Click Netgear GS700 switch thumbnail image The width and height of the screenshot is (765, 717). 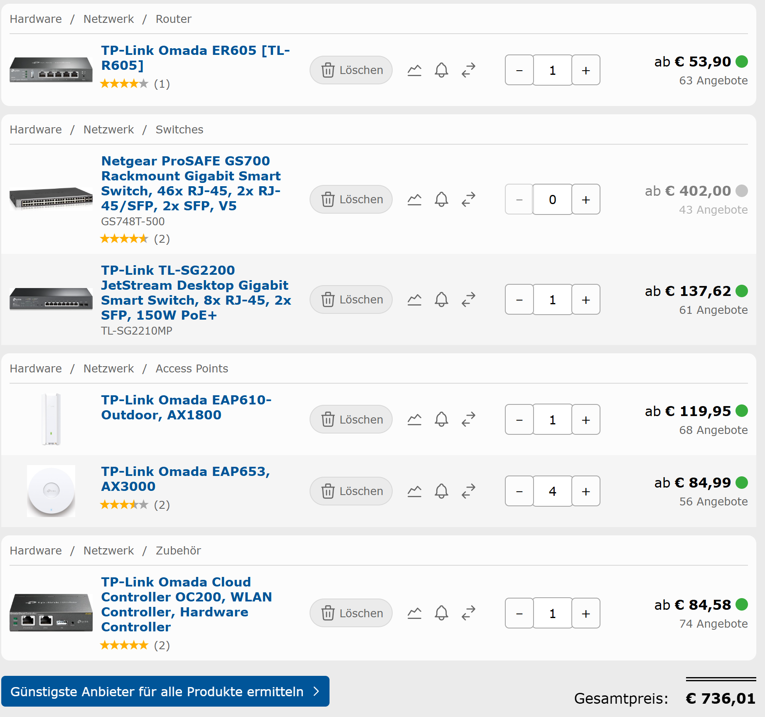point(51,199)
